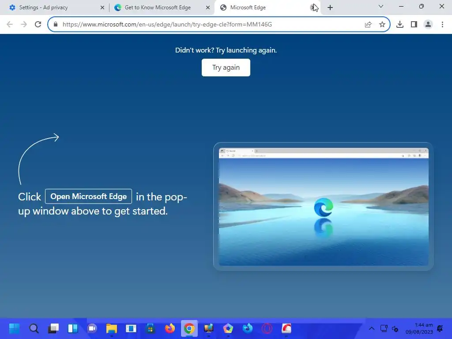This screenshot has width=452, height=339.
Task: Open the Chrome profile avatar
Action: point(428,25)
